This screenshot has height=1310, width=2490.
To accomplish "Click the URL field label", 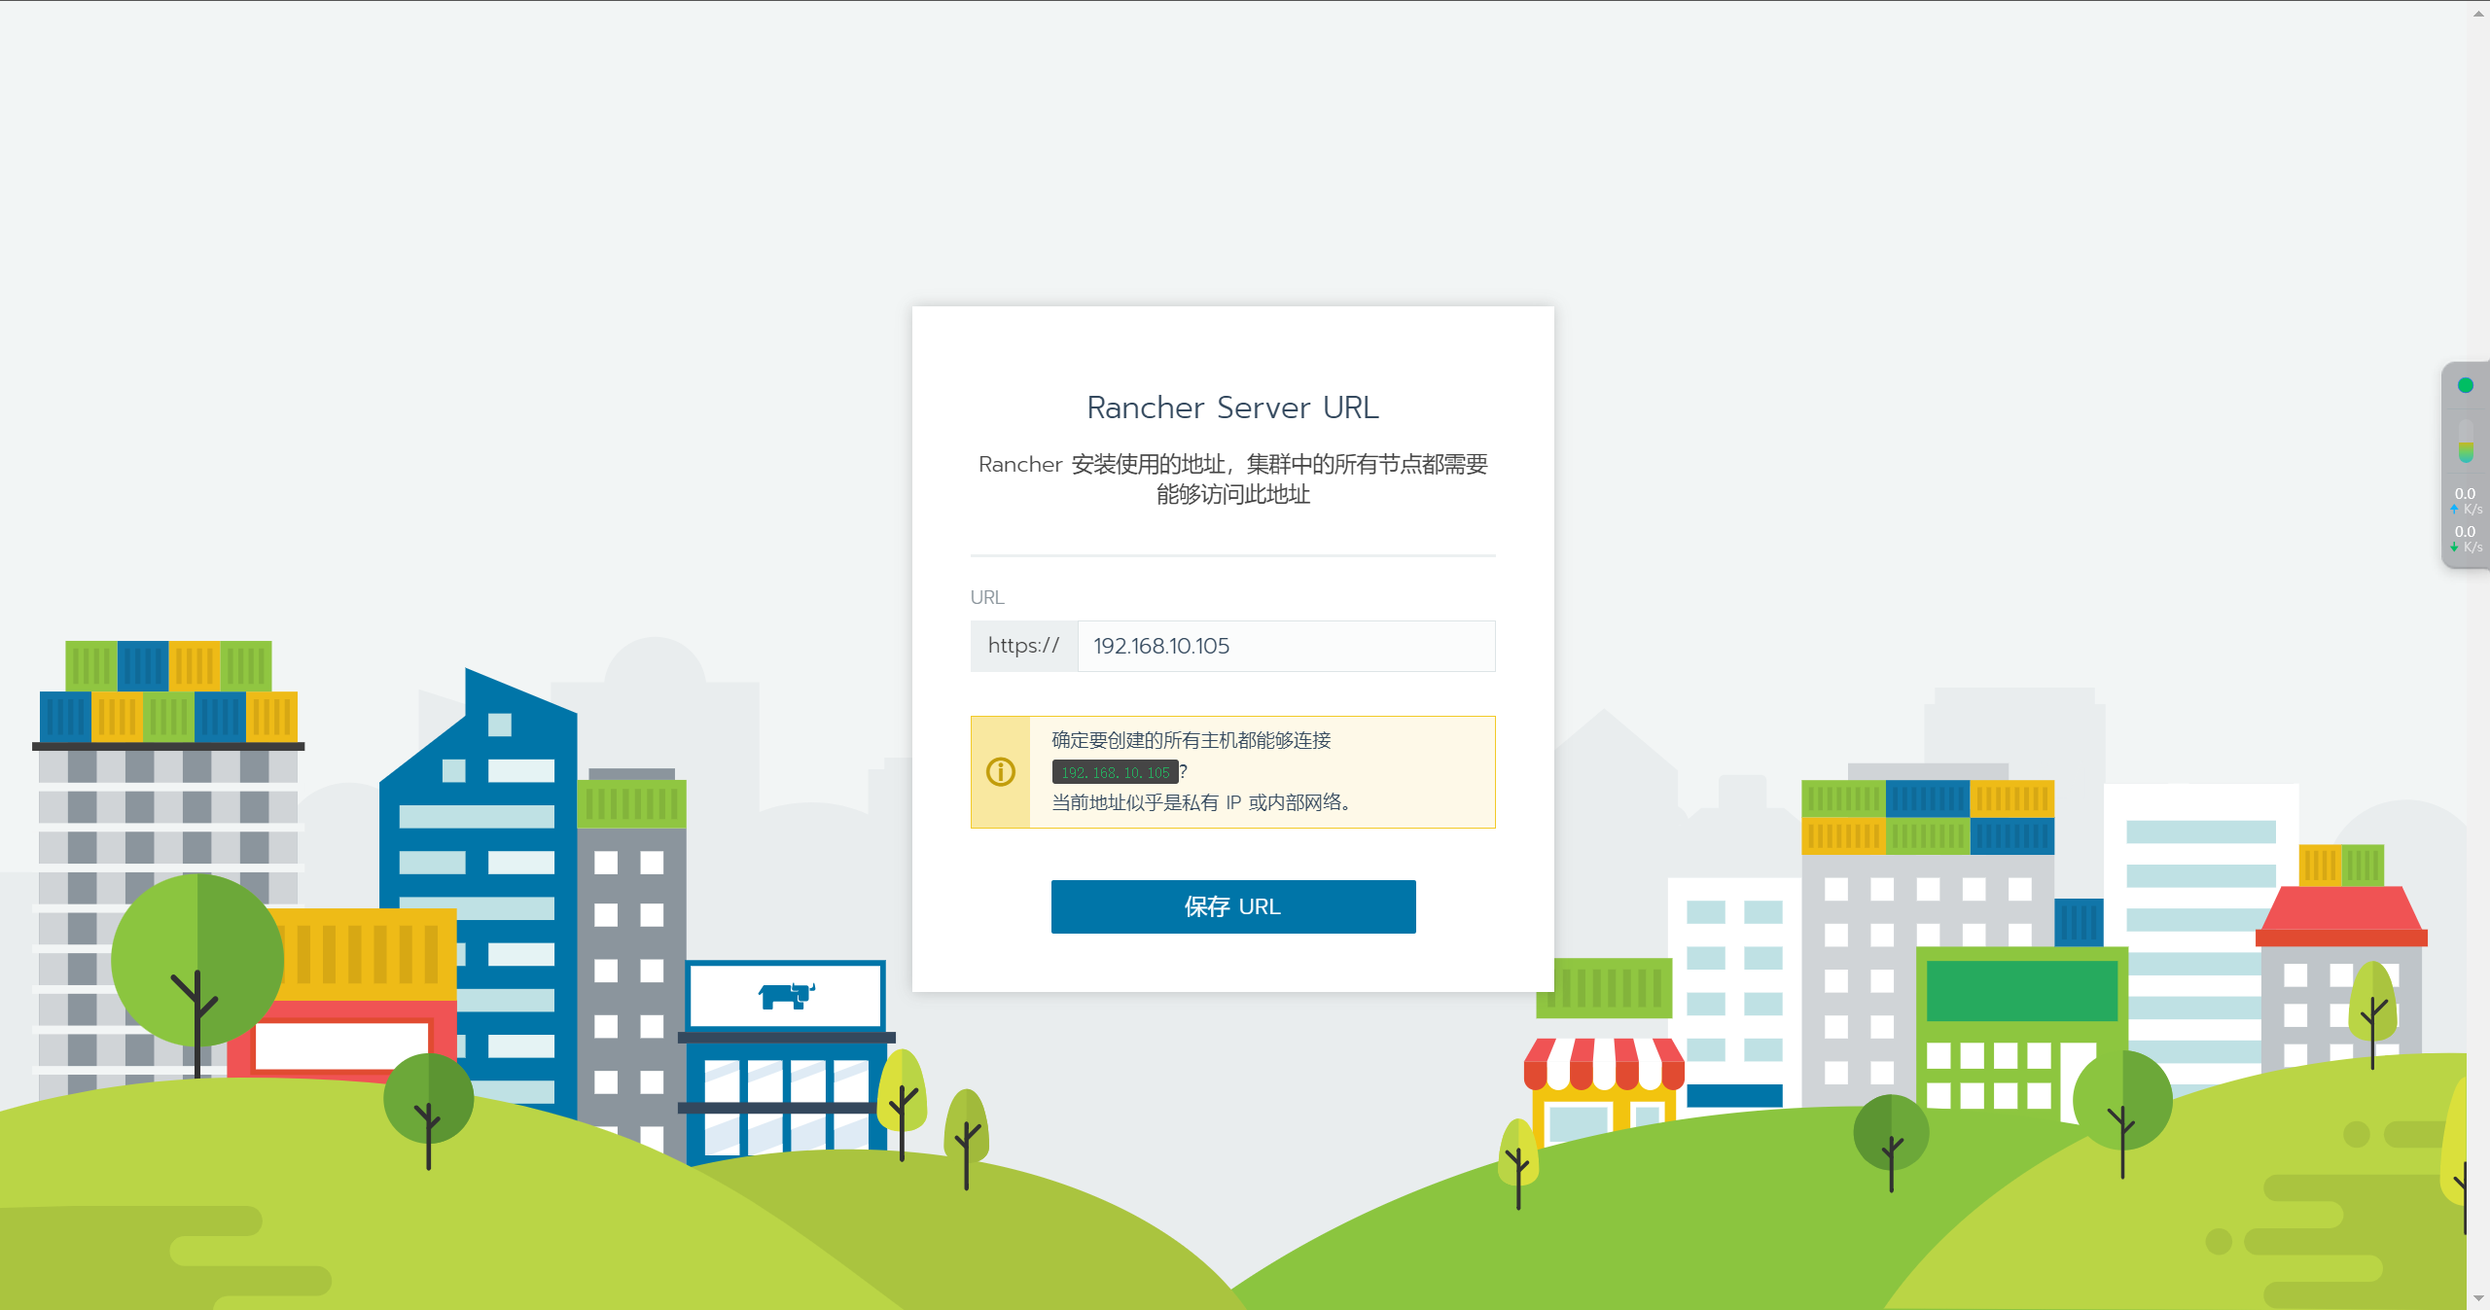I will [987, 597].
